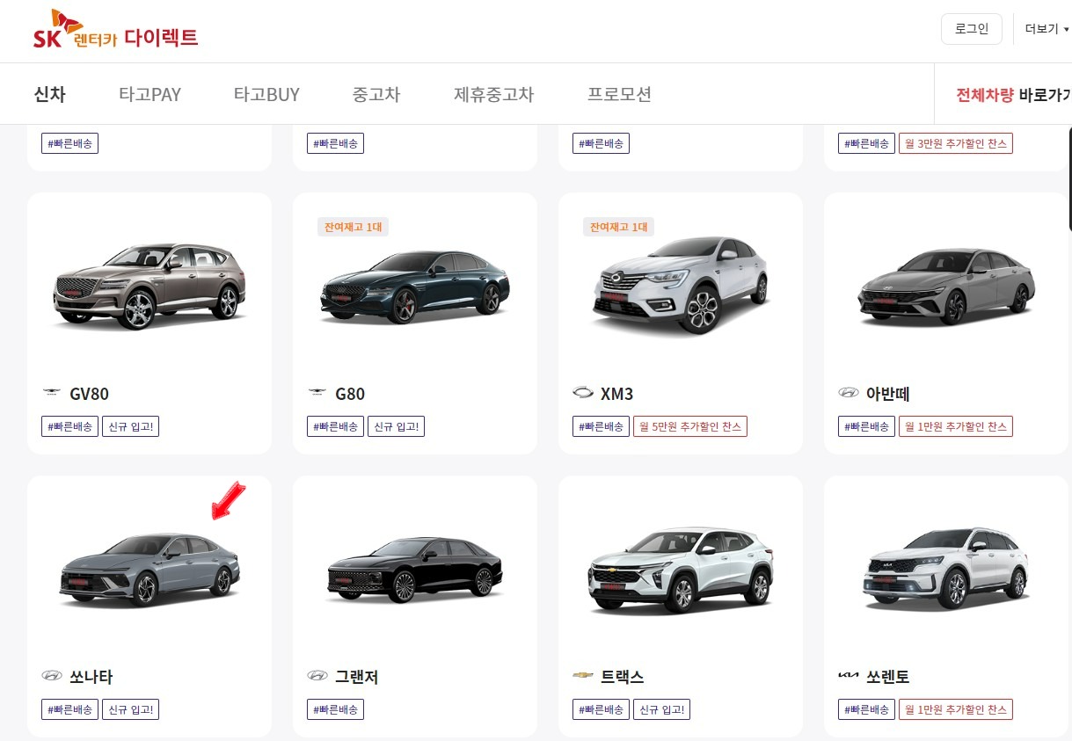
Task: Click 월 1만원 추가할인 찬스 on 아반떼
Action: [956, 426]
